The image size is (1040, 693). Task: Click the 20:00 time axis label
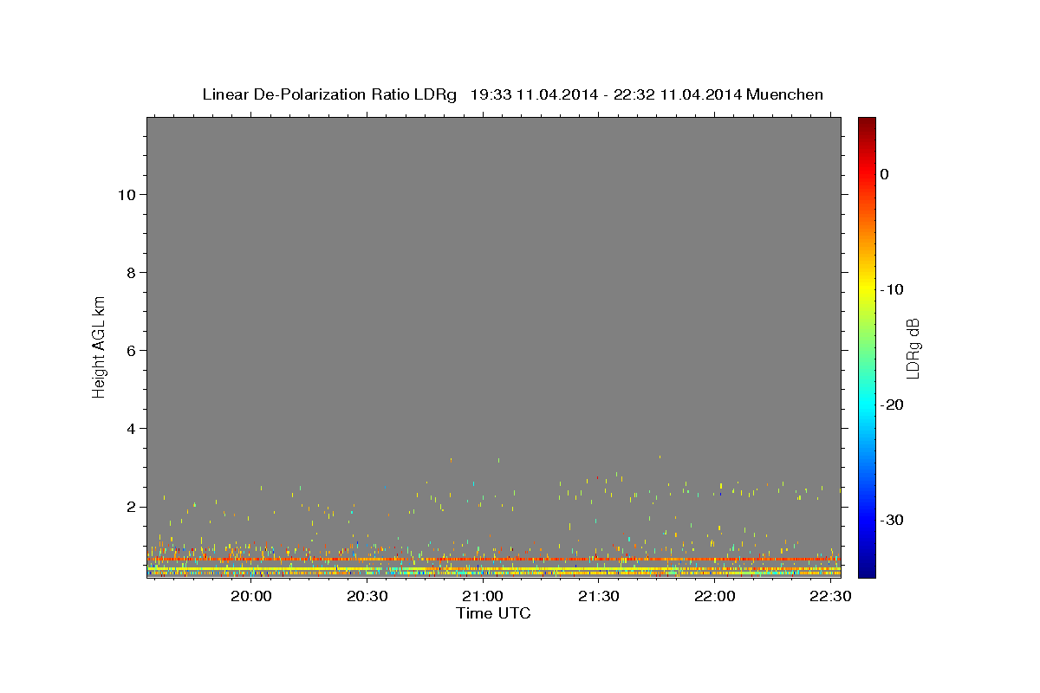(x=251, y=596)
